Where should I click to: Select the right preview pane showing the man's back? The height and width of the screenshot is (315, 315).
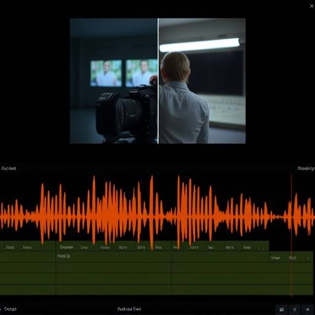[x=202, y=81]
